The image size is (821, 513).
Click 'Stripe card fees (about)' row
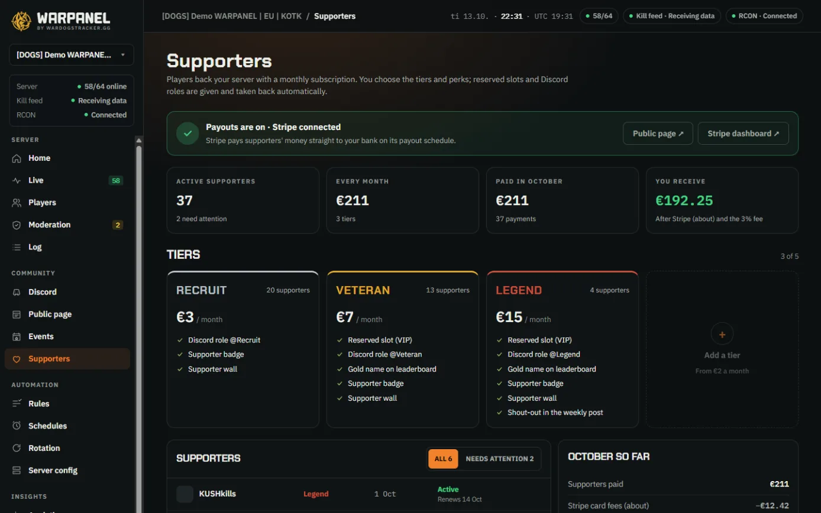(678, 506)
